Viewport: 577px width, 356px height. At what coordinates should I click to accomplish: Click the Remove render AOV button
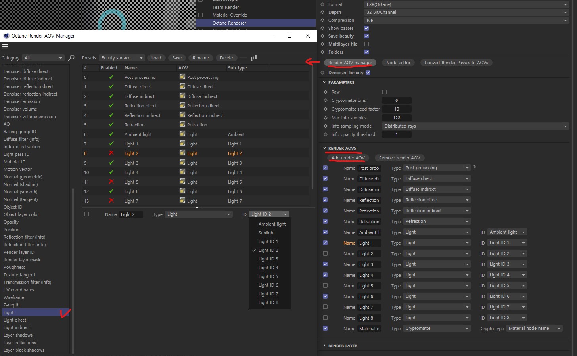click(399, 158)
